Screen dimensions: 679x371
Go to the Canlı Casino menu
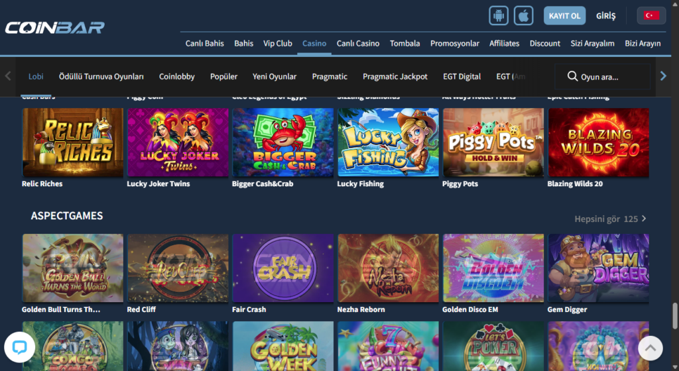358,43
